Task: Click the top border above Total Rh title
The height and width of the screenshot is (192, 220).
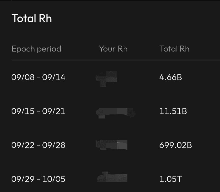Action: (116, 1)
